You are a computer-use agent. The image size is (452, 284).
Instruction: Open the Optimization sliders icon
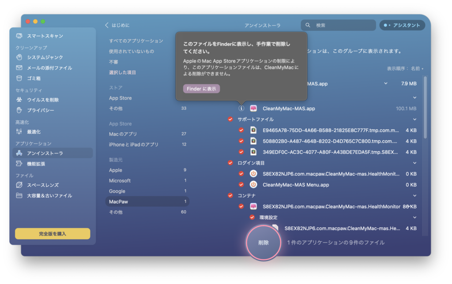coord(19,131)
